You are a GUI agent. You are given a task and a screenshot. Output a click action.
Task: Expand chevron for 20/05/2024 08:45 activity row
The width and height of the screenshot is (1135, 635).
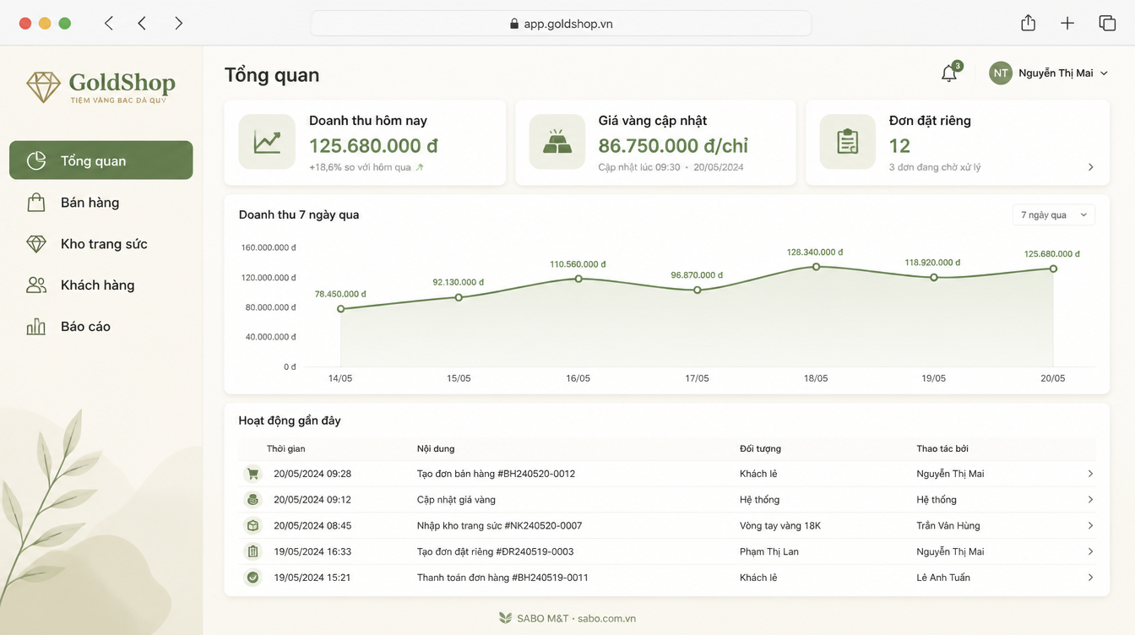point(1090,526)
